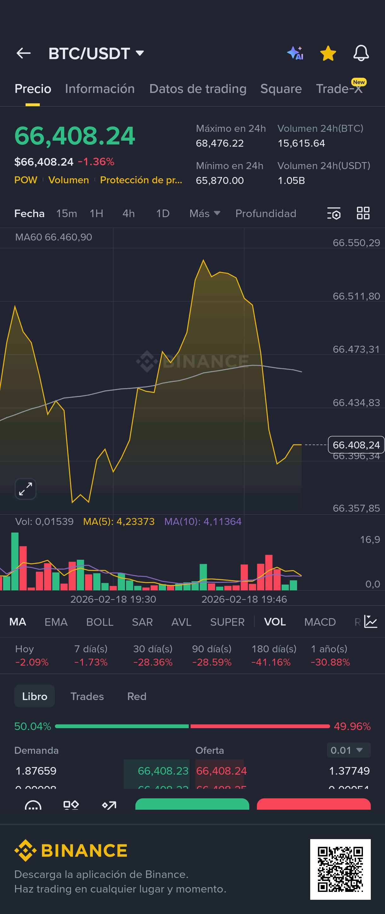Viewport: 385px width, 914px height.
Task: Select the 15m interval
Action: [67, 213]
